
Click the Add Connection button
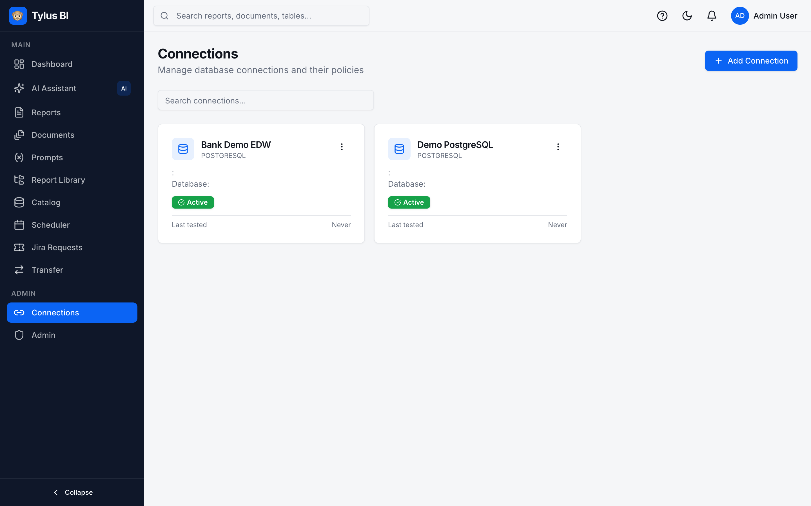(751, 60)
